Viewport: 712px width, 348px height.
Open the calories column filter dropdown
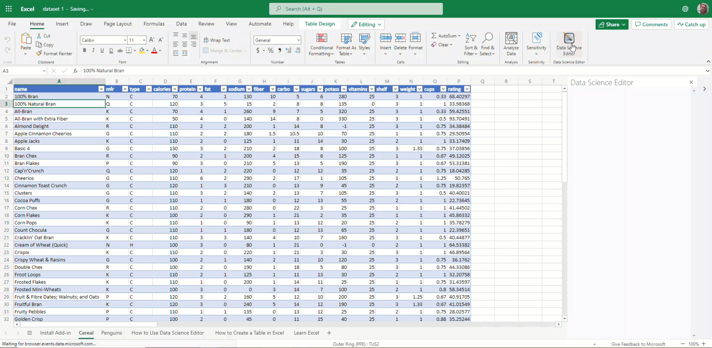pyautogui.click(x=175, y=89)
